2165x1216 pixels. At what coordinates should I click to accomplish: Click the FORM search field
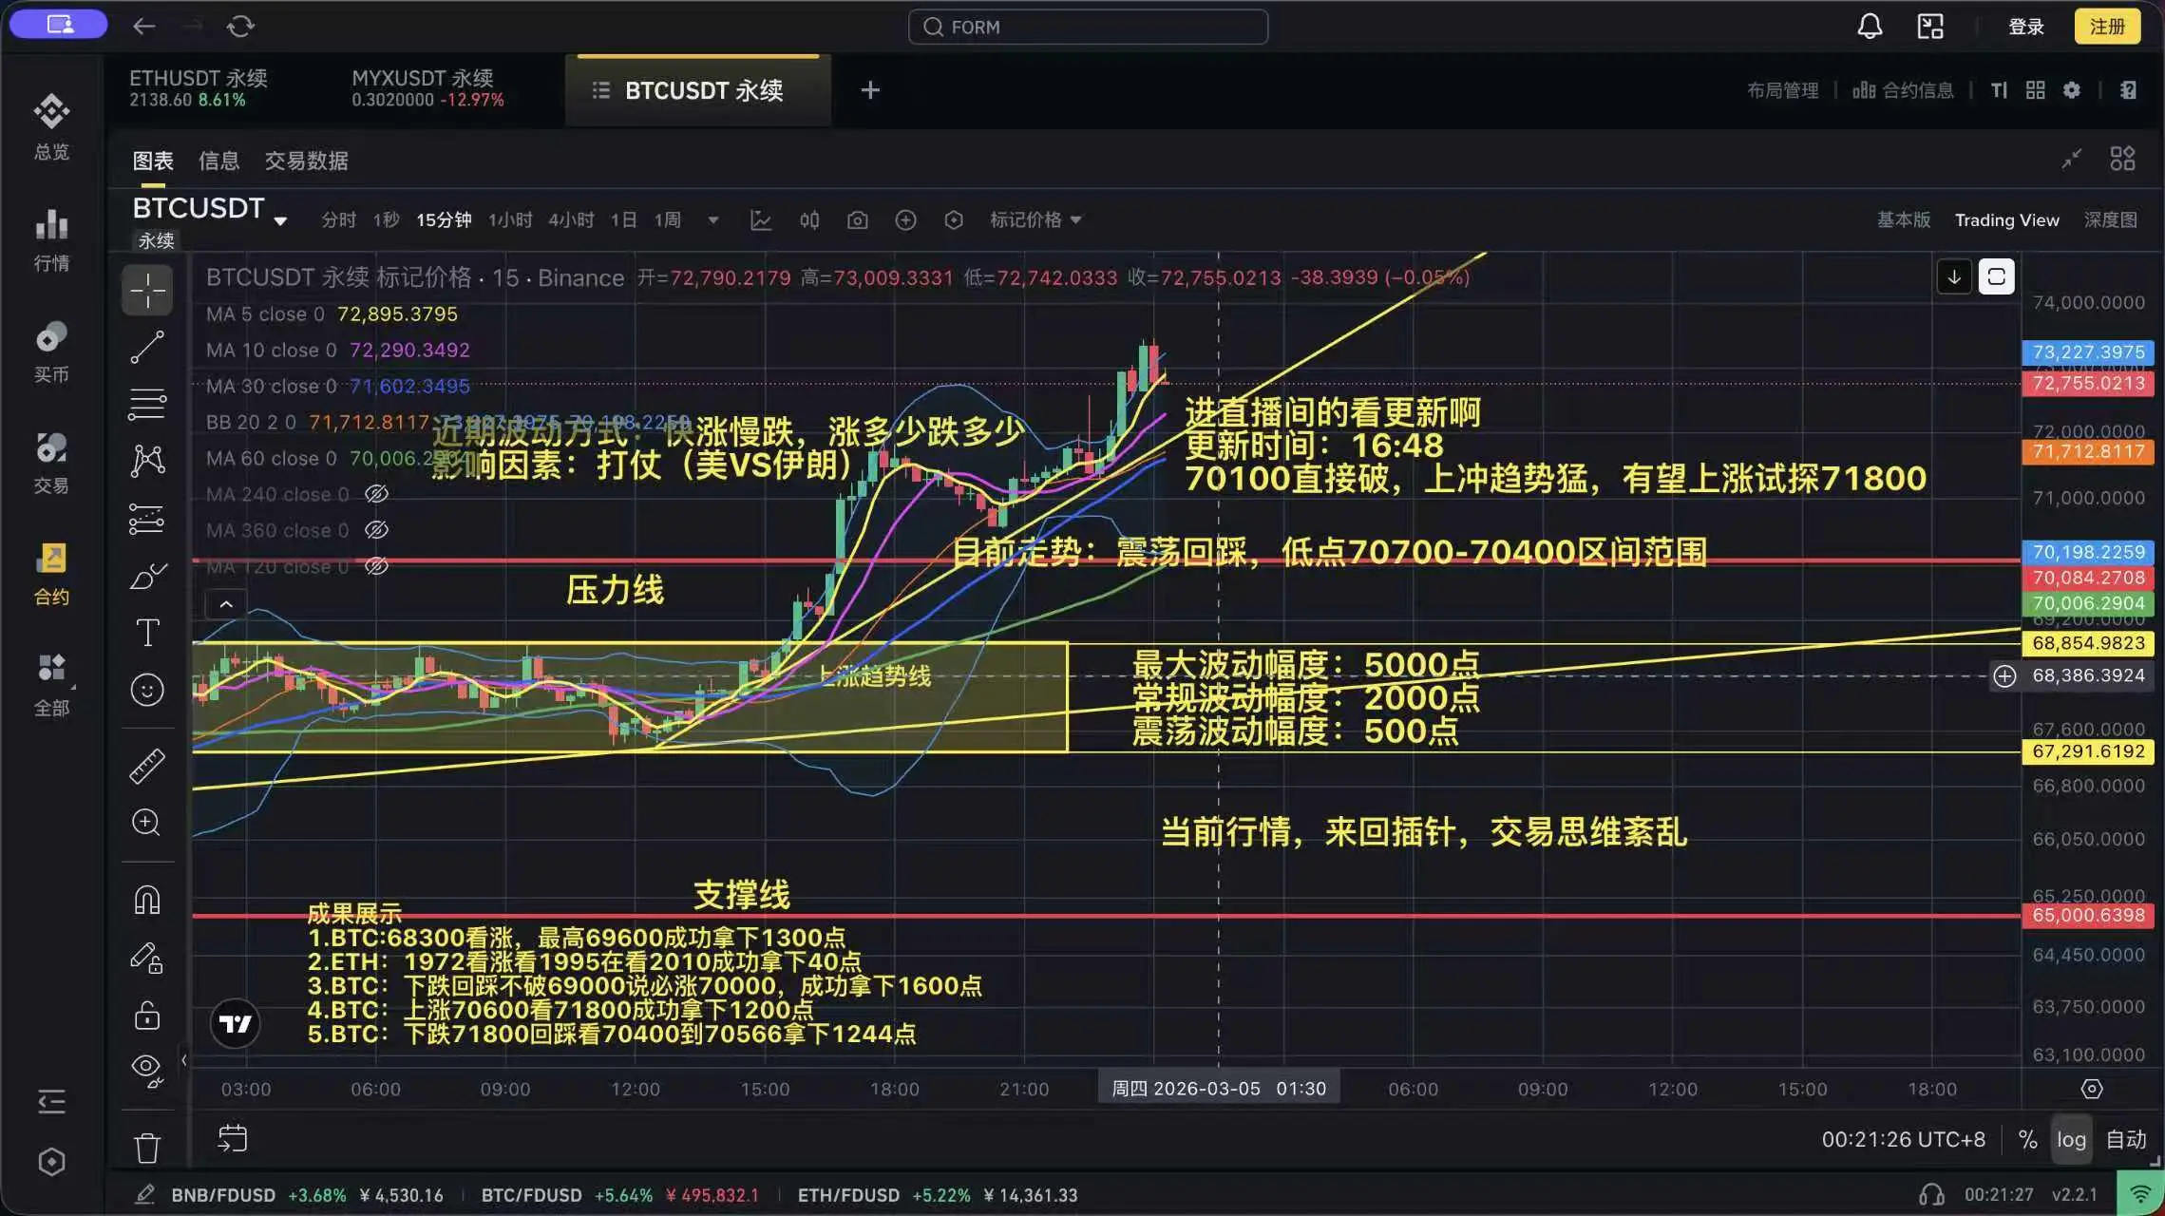click(1088, 28)
